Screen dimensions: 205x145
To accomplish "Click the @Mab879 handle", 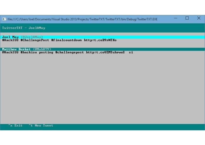I will (42, 49).
